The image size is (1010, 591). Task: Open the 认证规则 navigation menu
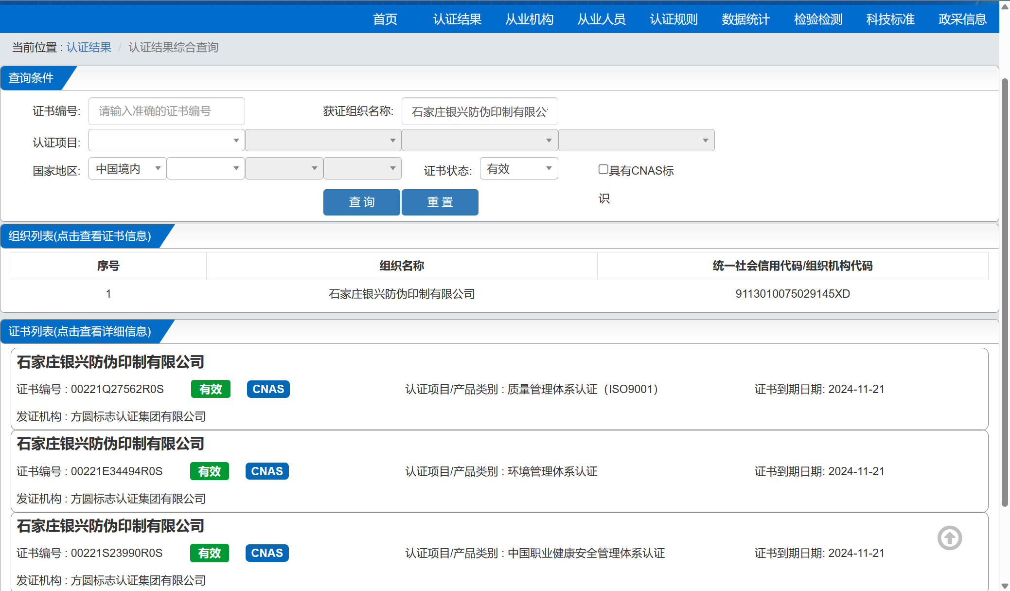tap(674, 19)
